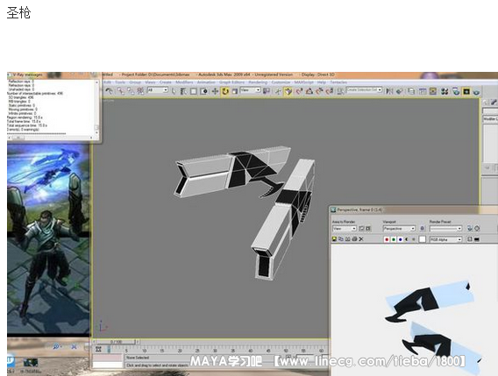Toggle the Blue channel button
The height and width of the screenshot is (376, 498).
click(x=400, y=239)
